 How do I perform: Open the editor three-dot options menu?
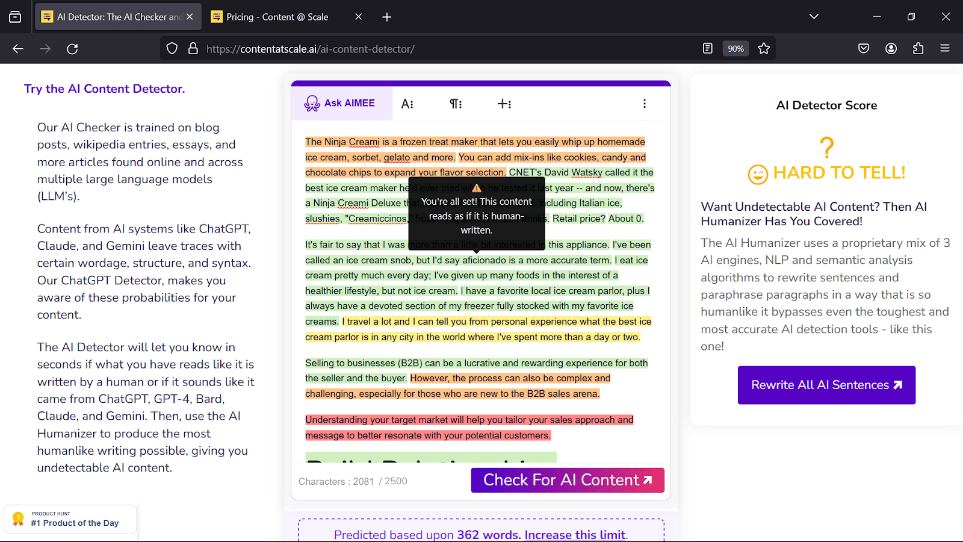pos(645,104)
